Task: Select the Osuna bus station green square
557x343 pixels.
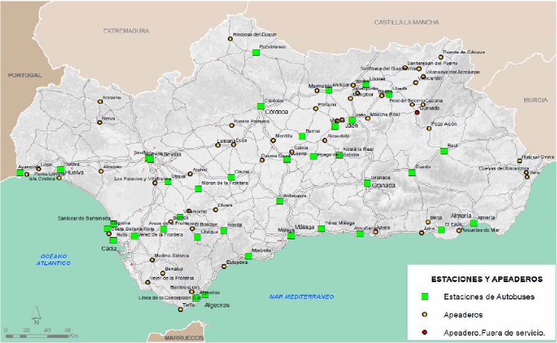Action: coord(231,177)
